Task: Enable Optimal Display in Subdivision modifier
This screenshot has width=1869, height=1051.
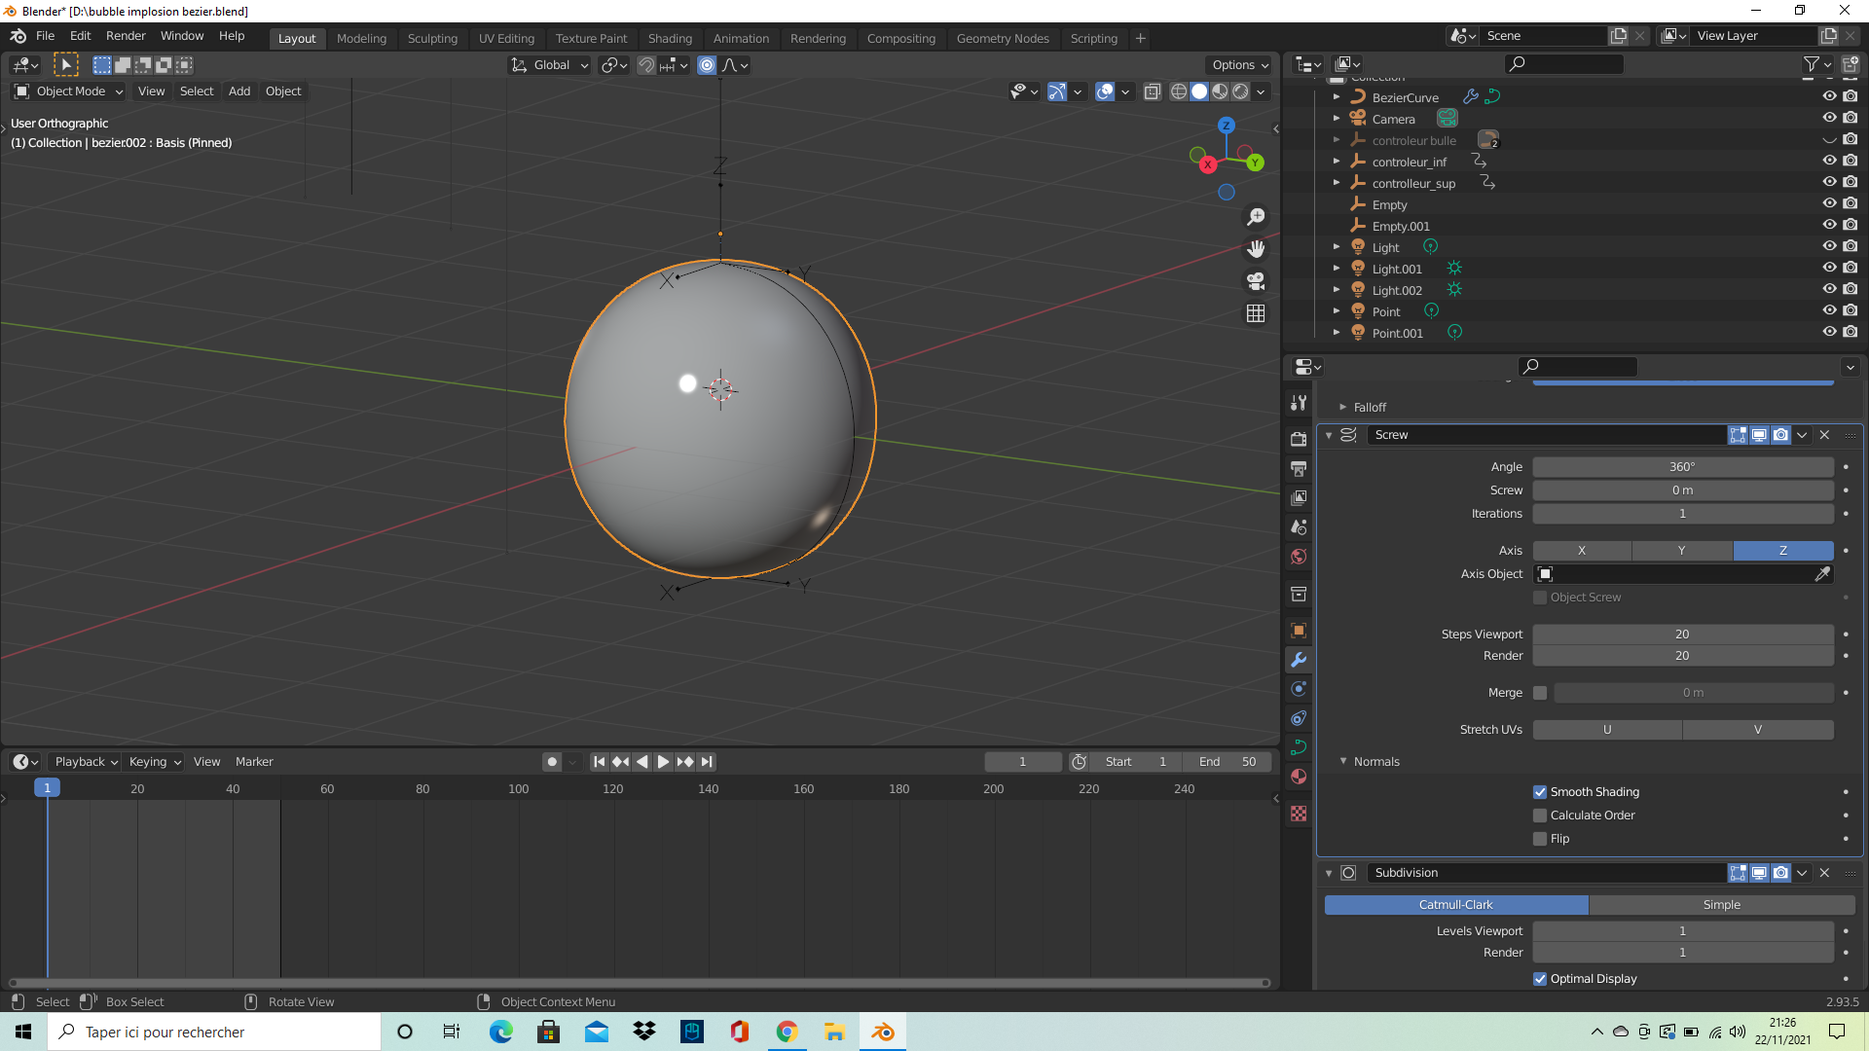Action: [x=1539, y=978]
